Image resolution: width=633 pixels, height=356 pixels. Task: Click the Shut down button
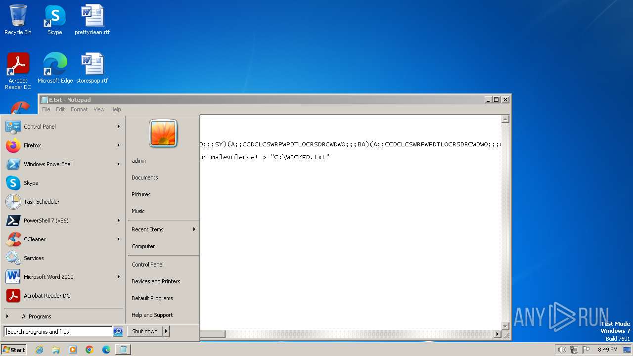[x=145, y=331]
